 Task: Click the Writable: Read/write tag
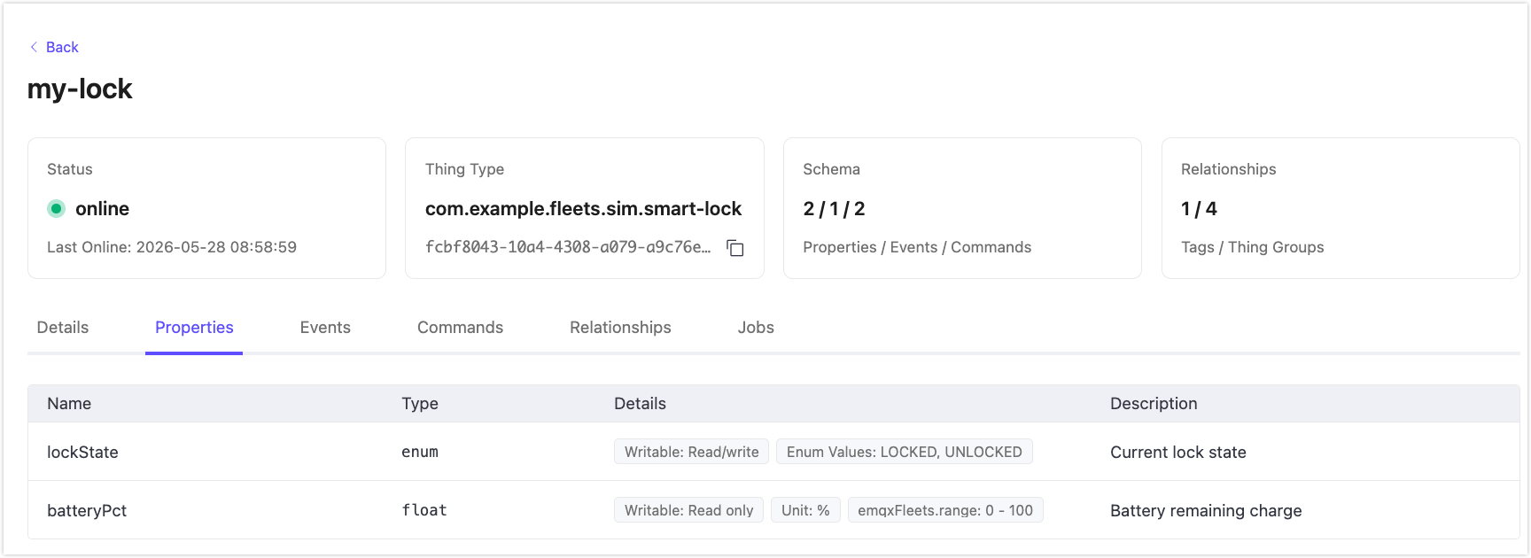[x=691, y=452]
